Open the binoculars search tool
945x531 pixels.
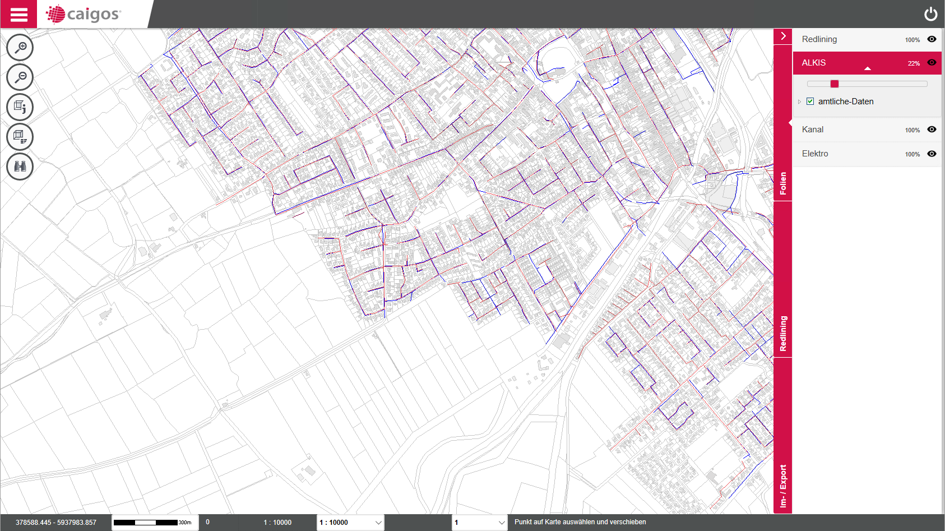point(20,167)
